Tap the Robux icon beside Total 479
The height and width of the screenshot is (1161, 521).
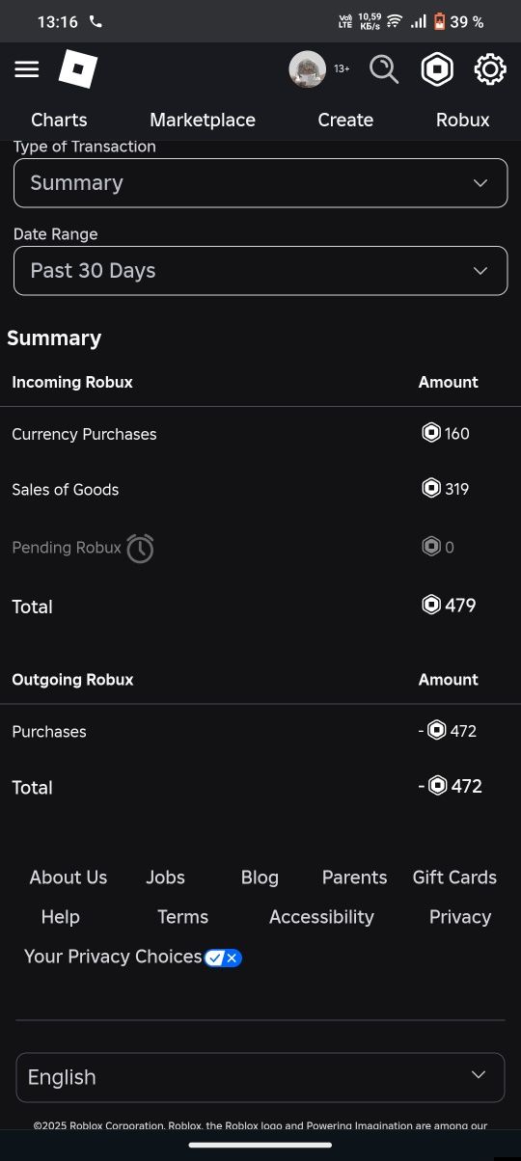(x=431, y=605)
